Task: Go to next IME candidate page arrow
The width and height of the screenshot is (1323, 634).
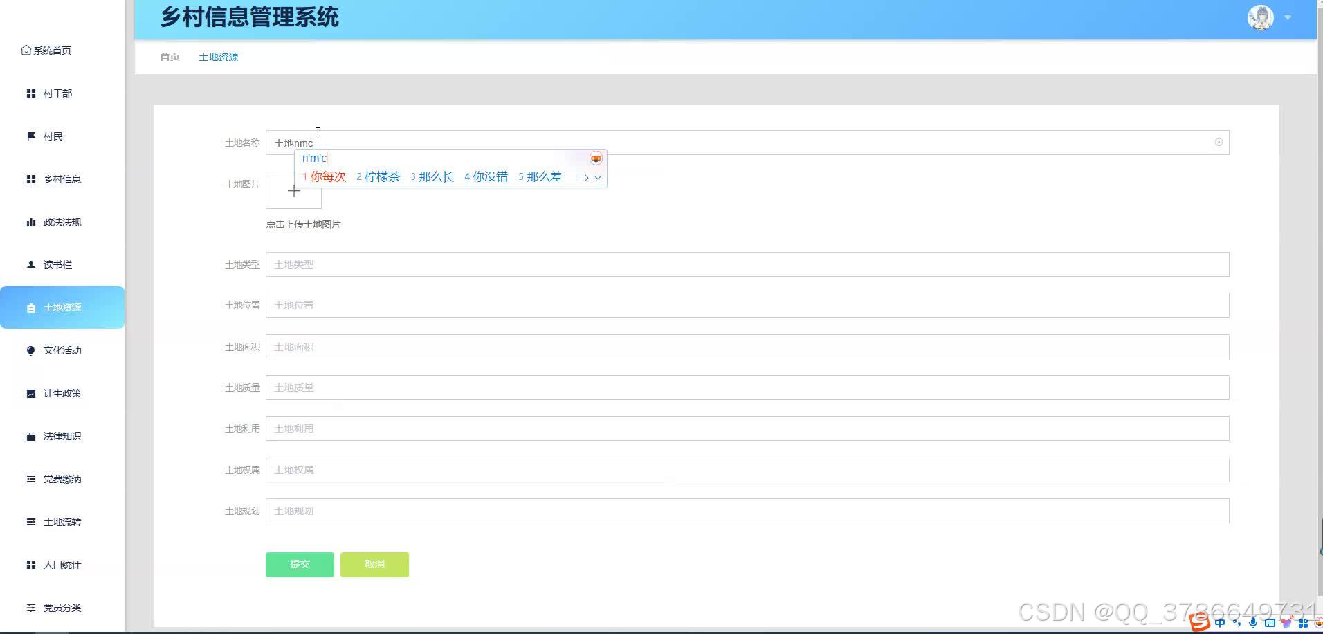Action: point(587,178)
